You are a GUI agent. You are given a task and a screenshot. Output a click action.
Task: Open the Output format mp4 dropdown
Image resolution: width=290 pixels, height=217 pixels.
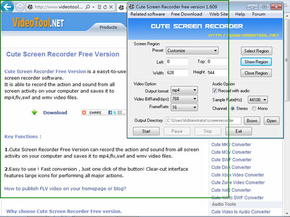coord(184,90)
